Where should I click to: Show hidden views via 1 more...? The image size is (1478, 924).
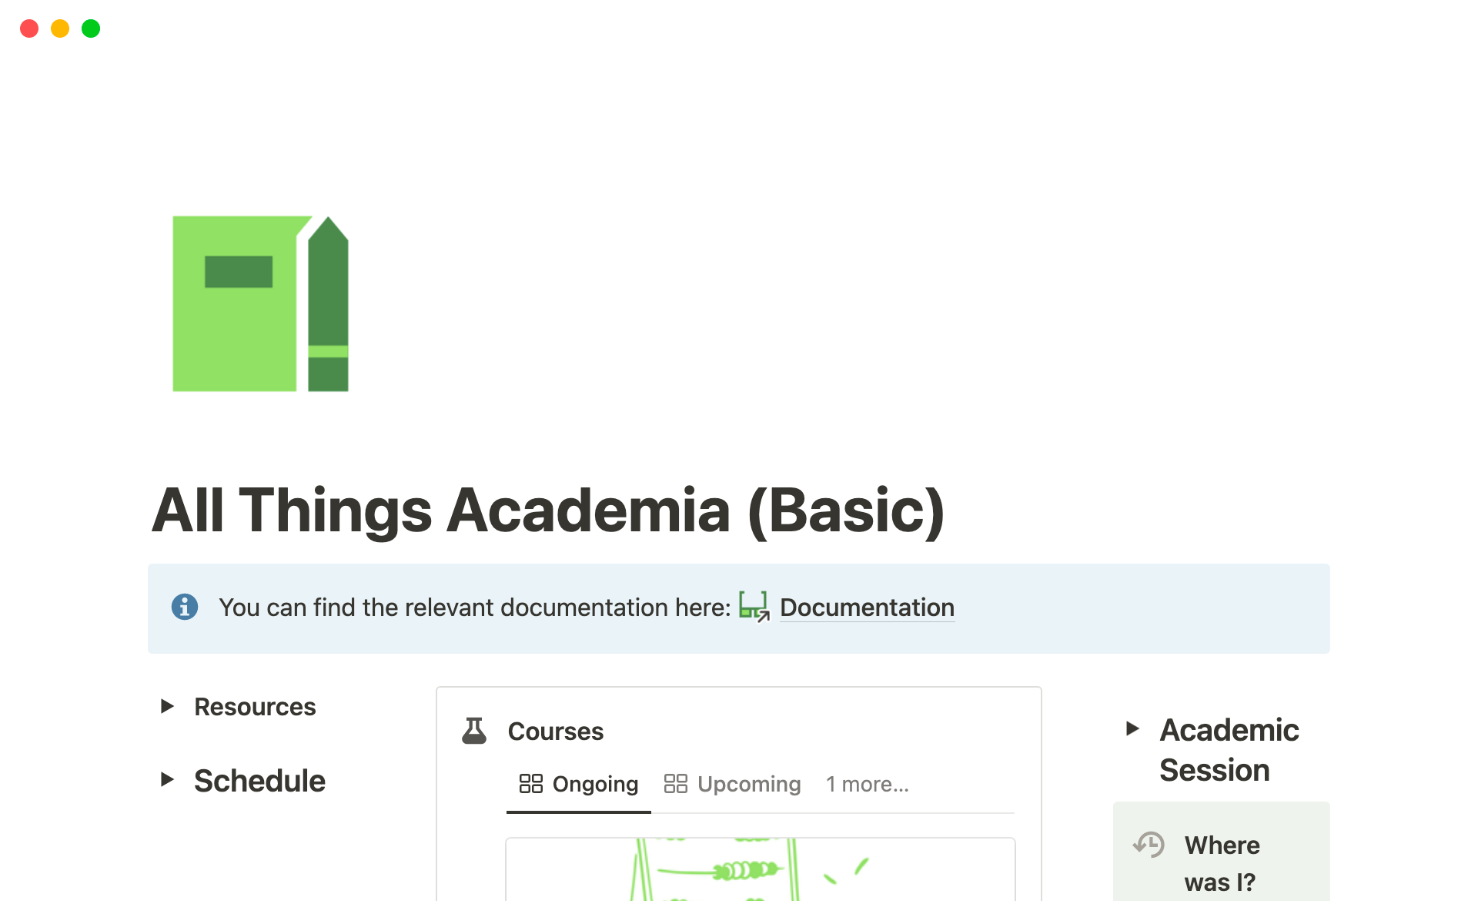(868, 784)
